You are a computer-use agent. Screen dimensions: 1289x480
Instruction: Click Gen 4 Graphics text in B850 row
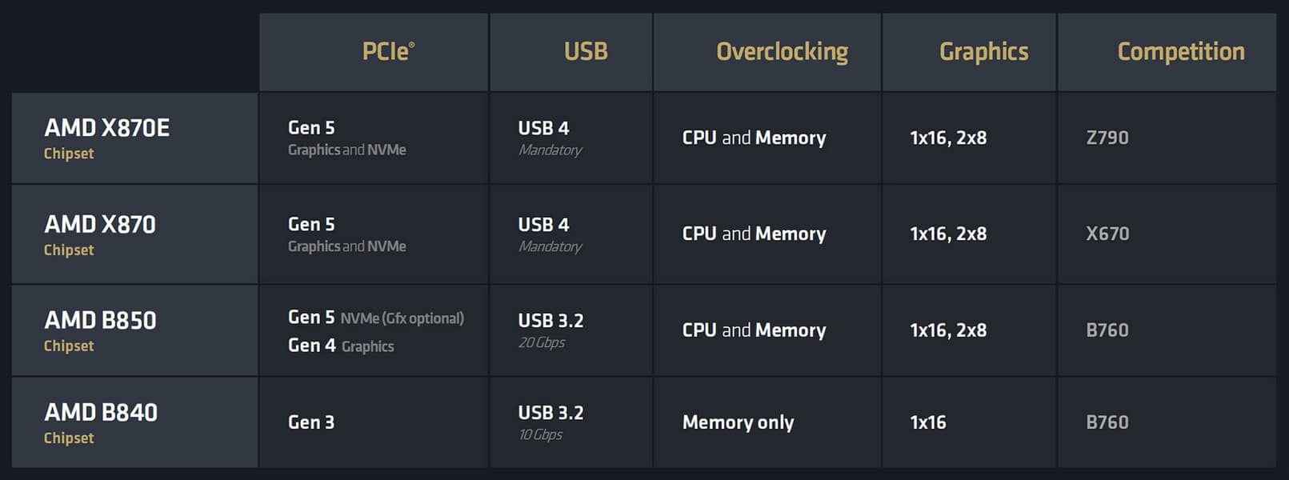pyautogui.click(x=341, y=346)
